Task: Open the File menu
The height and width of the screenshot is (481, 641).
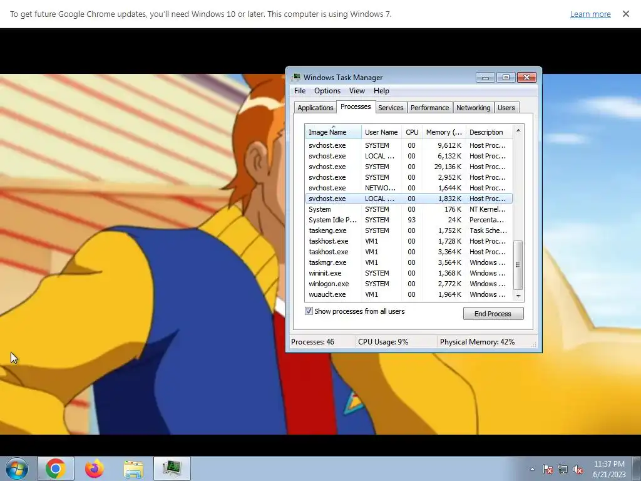Action: tap(300, 91)
